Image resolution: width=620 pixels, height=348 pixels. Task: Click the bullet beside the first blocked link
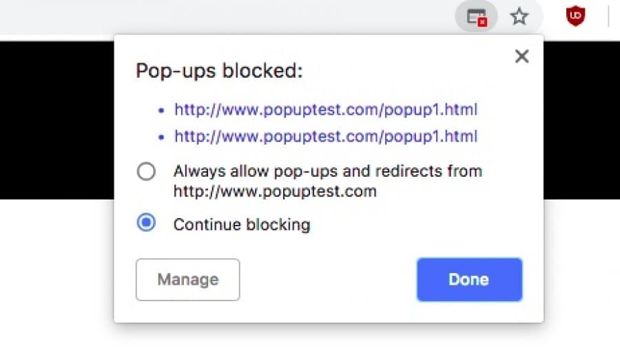(x=161, y=110)
